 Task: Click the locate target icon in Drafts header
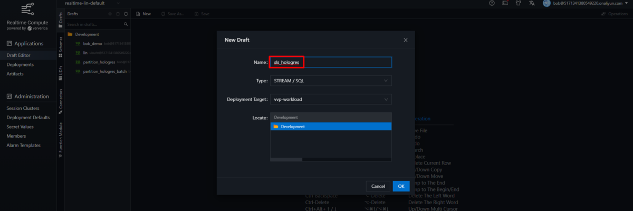[x=110, y=14]
